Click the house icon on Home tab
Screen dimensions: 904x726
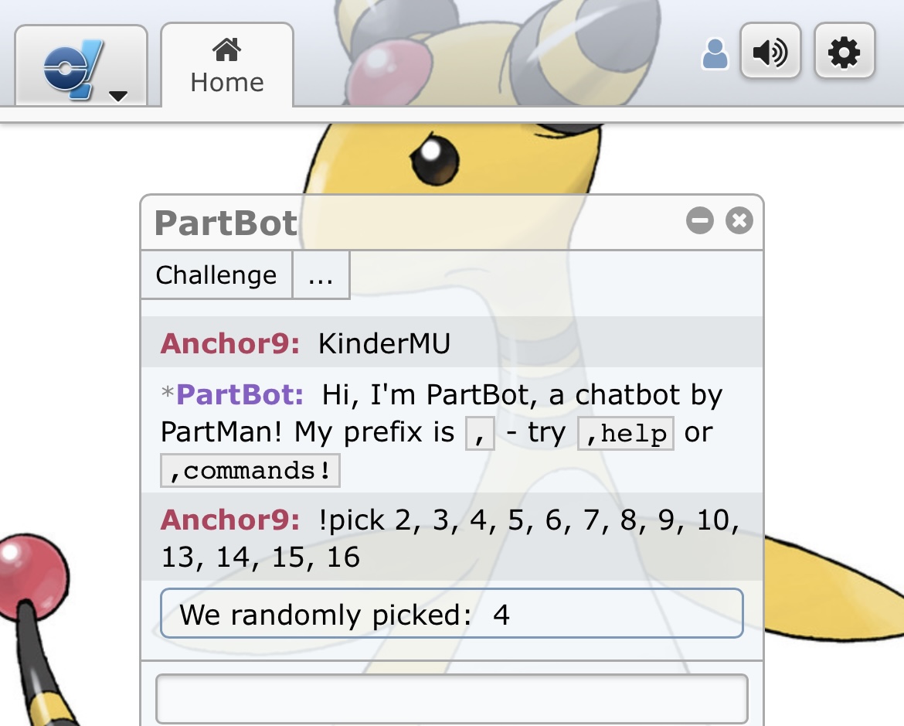point(227,49)
